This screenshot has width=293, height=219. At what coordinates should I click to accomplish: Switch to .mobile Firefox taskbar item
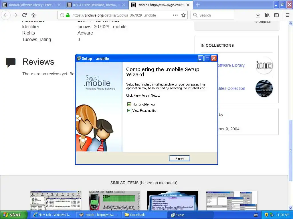point(99,215)
